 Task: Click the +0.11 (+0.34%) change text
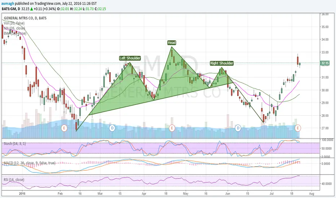[45, 9]
